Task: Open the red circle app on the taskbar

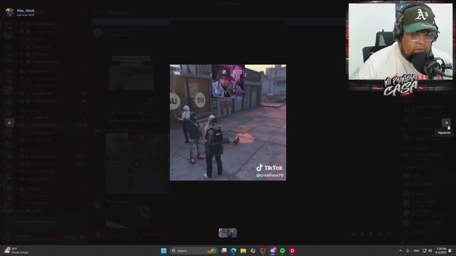Action: (292, 251)
